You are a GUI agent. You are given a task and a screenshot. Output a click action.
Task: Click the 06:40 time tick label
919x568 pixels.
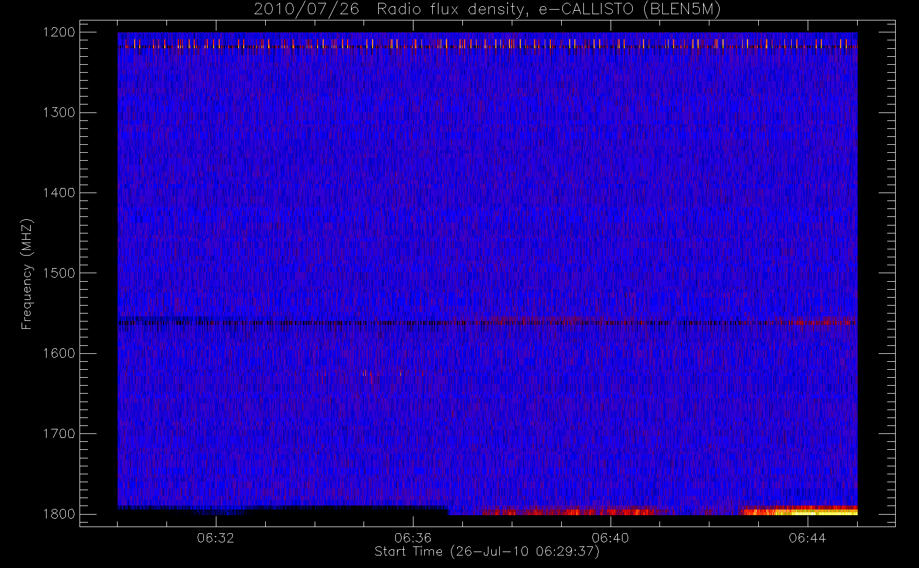[x=610, y=538]
